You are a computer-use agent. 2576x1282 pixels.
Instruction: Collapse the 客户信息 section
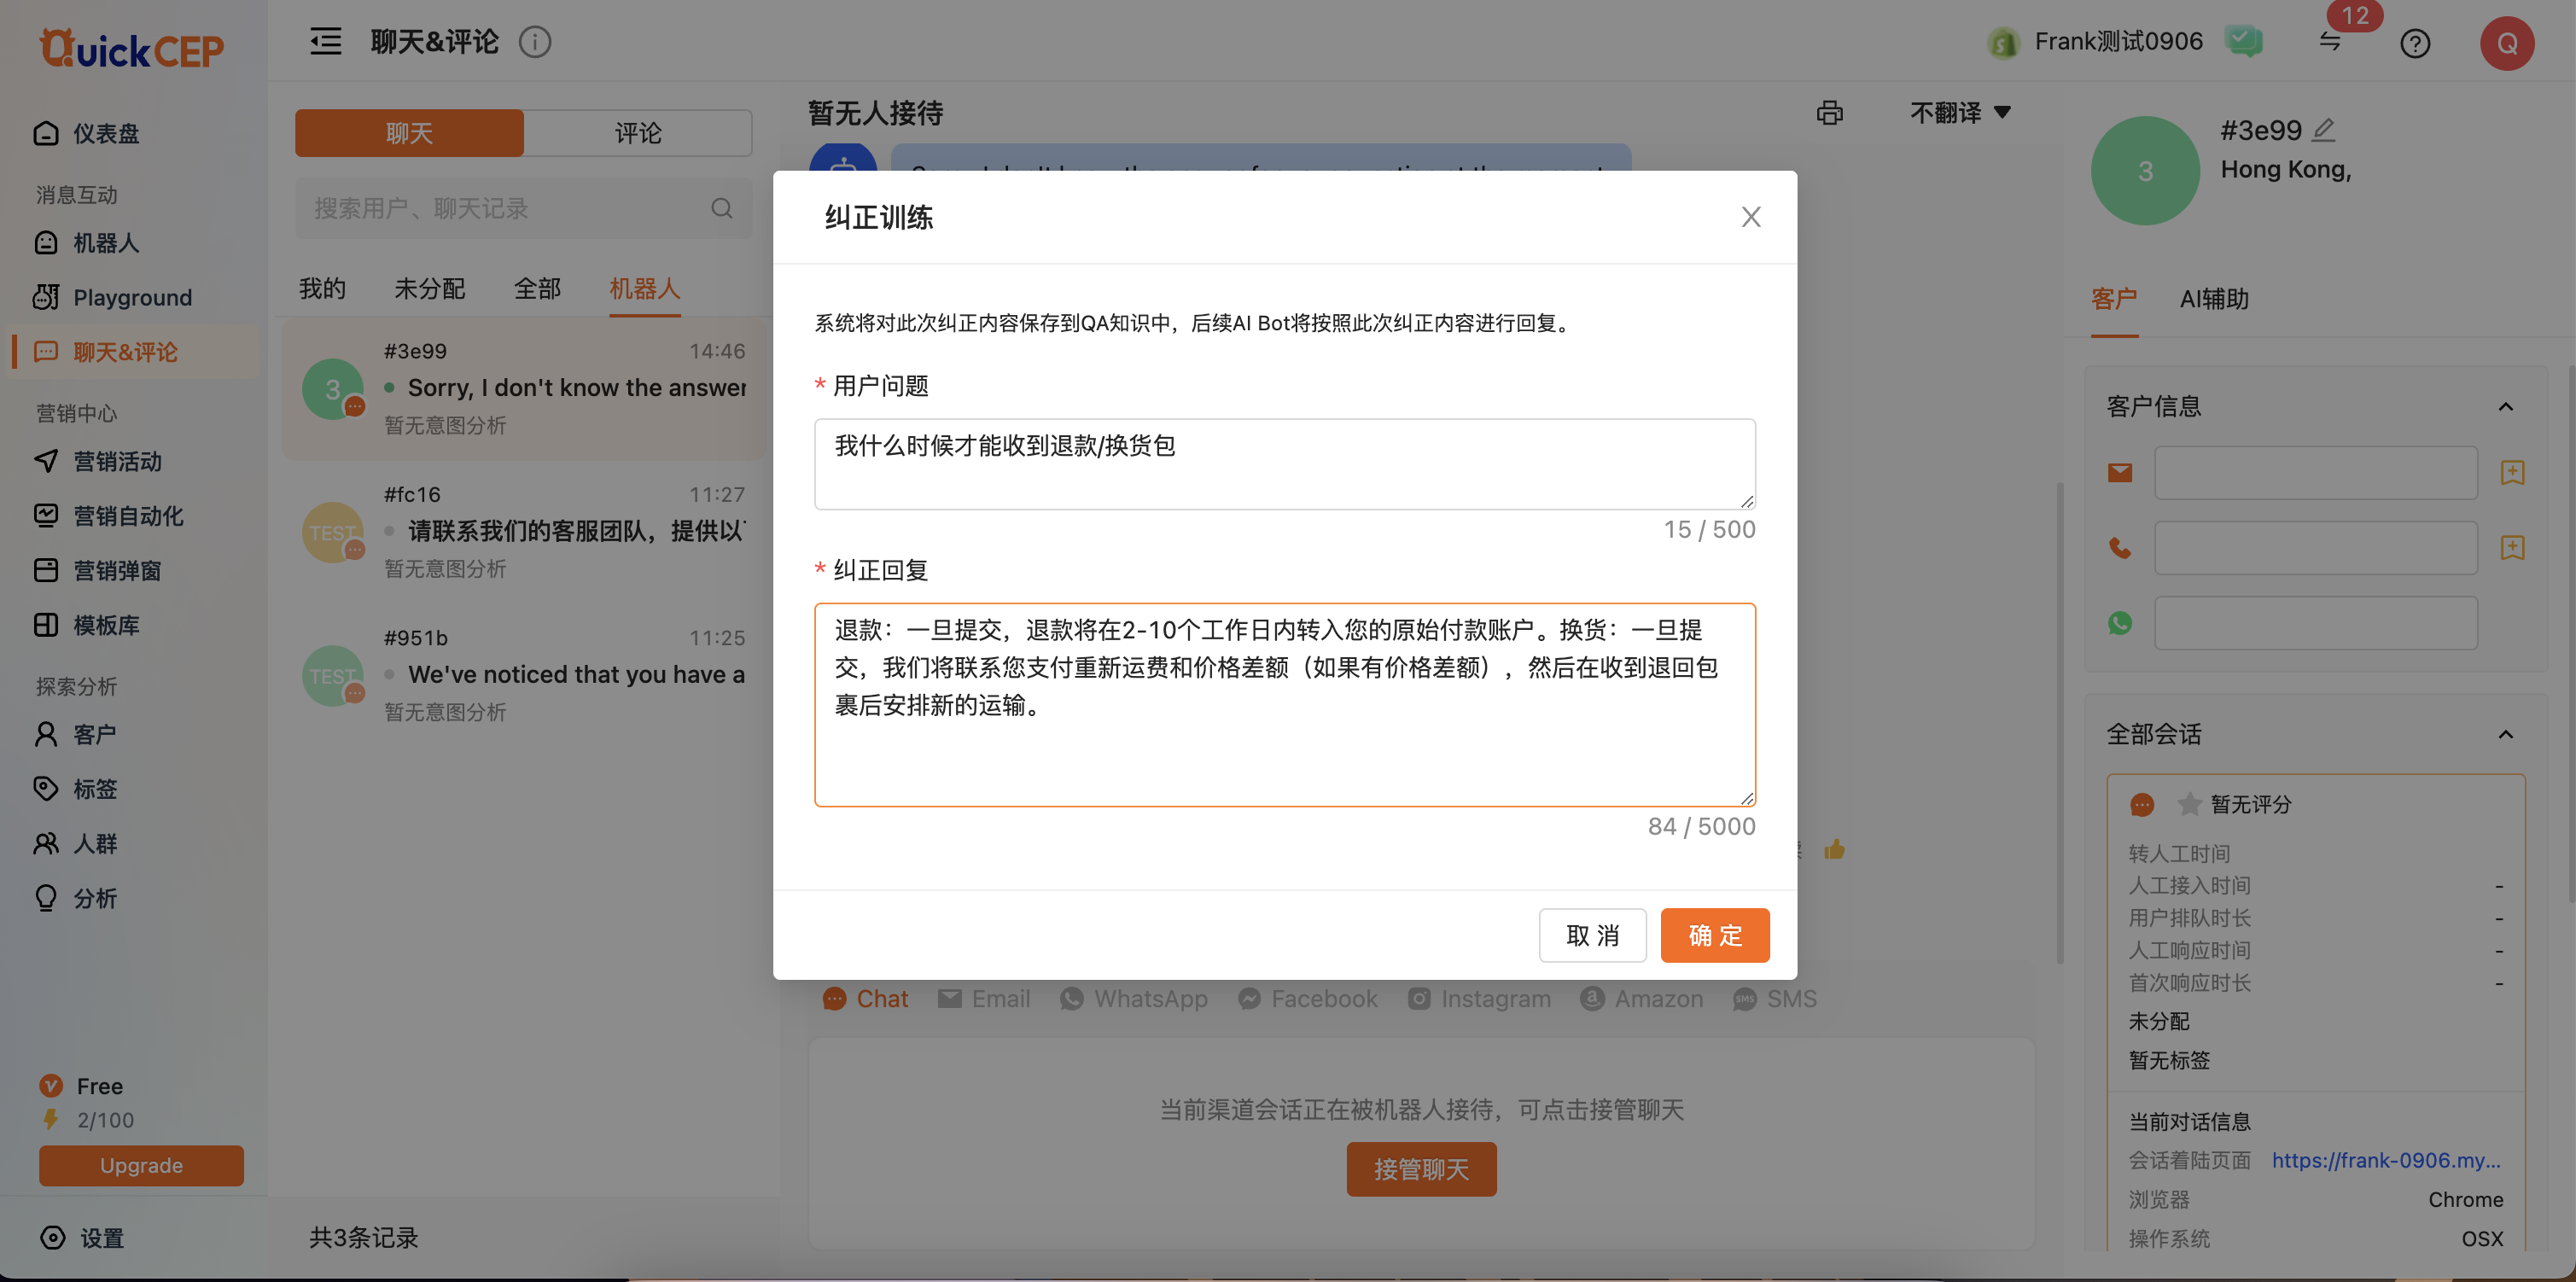(2505, 406)
